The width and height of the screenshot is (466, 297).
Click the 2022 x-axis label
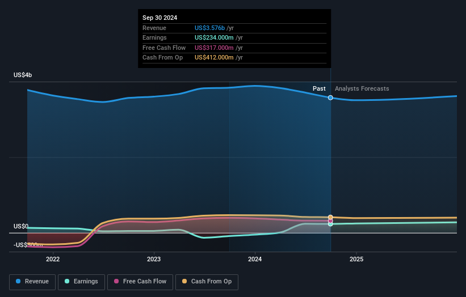pos(53,259)
